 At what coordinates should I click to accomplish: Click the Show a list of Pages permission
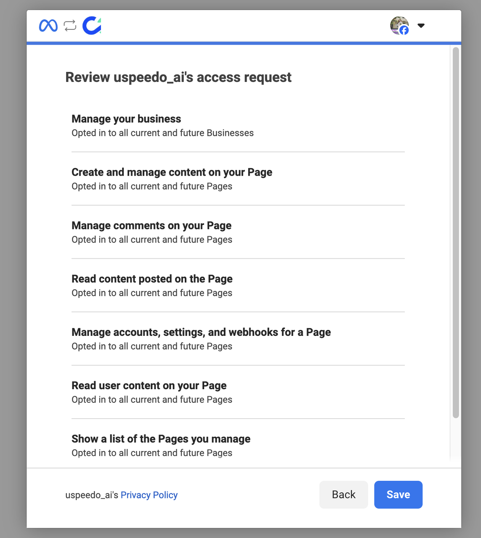click(x=161, y=439)
